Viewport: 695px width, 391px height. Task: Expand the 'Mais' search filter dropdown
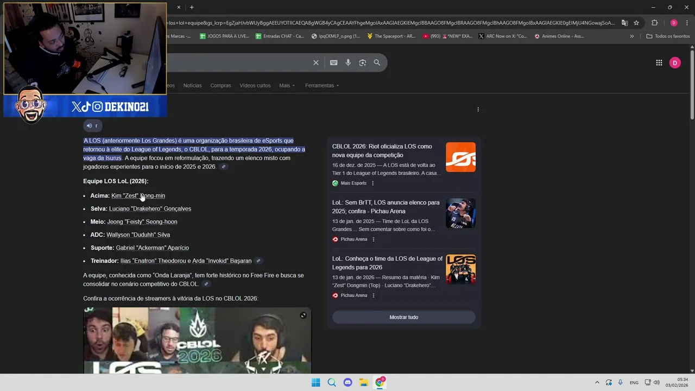tap(287, 85)
